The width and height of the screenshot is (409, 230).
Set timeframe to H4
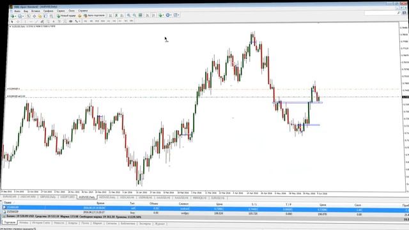(114, 21)
